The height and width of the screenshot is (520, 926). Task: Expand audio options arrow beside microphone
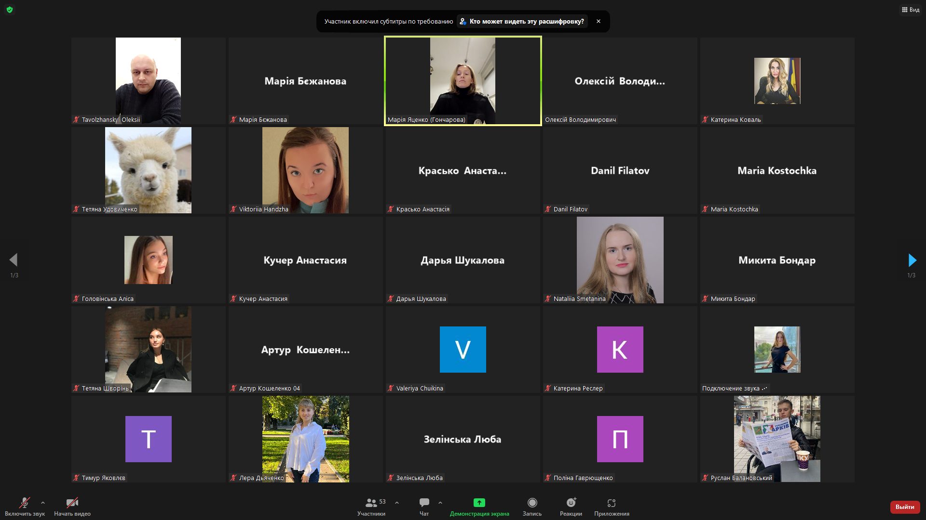tap(43, 503)
